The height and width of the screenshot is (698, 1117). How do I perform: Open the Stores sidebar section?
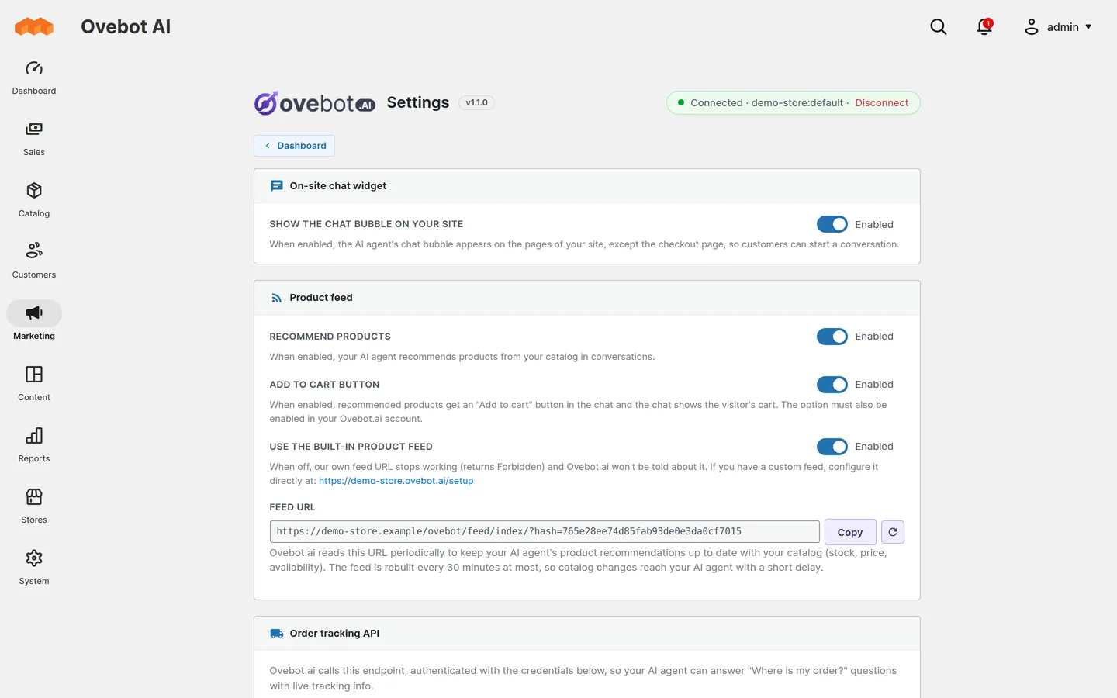point(34,507)
